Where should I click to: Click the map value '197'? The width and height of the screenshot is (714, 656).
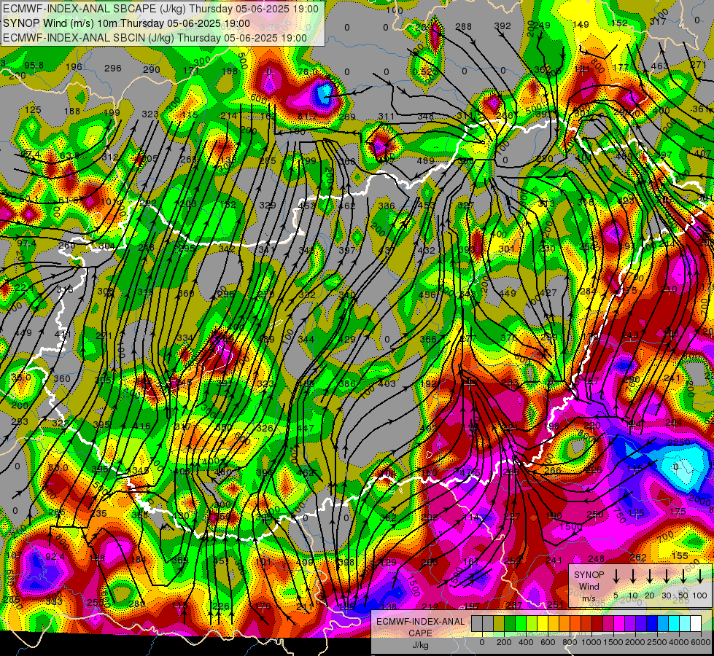(x=471, y=606)
